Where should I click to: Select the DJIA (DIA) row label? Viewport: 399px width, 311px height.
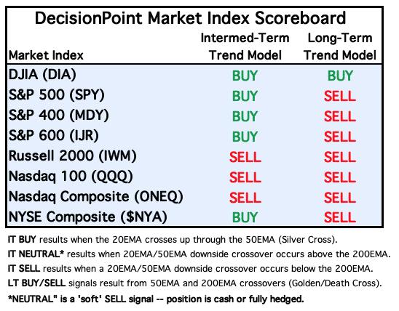42,75
